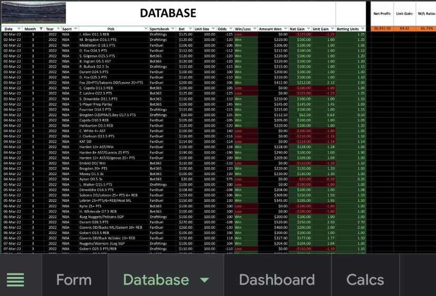436x296 pixels.
Task: Select the pick cell 'Haliburton O3.5 REB'
Action: tap(113, 126)
